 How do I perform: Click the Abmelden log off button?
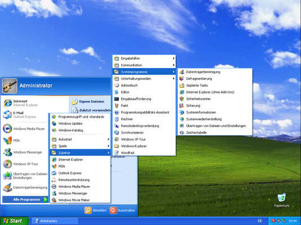[x=96, y=210]
